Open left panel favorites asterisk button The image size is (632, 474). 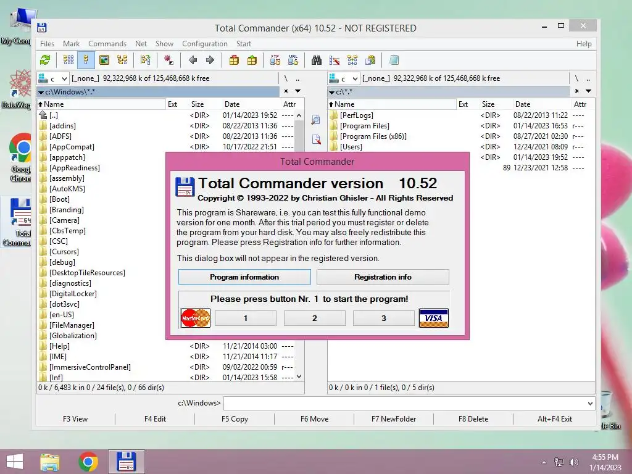tap(286, 91)
